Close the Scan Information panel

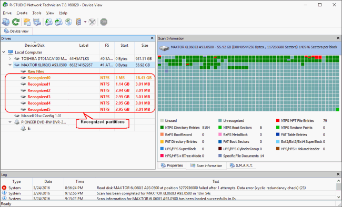coord(338,38)
